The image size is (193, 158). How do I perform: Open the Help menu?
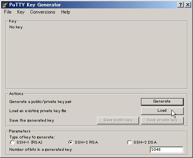tap(66, 12)
